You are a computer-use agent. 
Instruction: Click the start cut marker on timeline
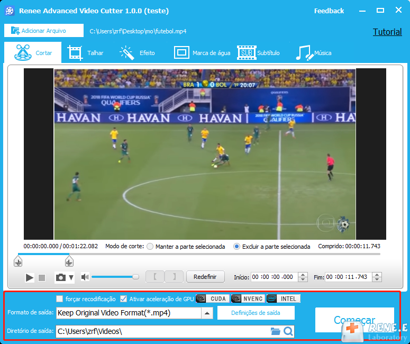tap(18, 261)
